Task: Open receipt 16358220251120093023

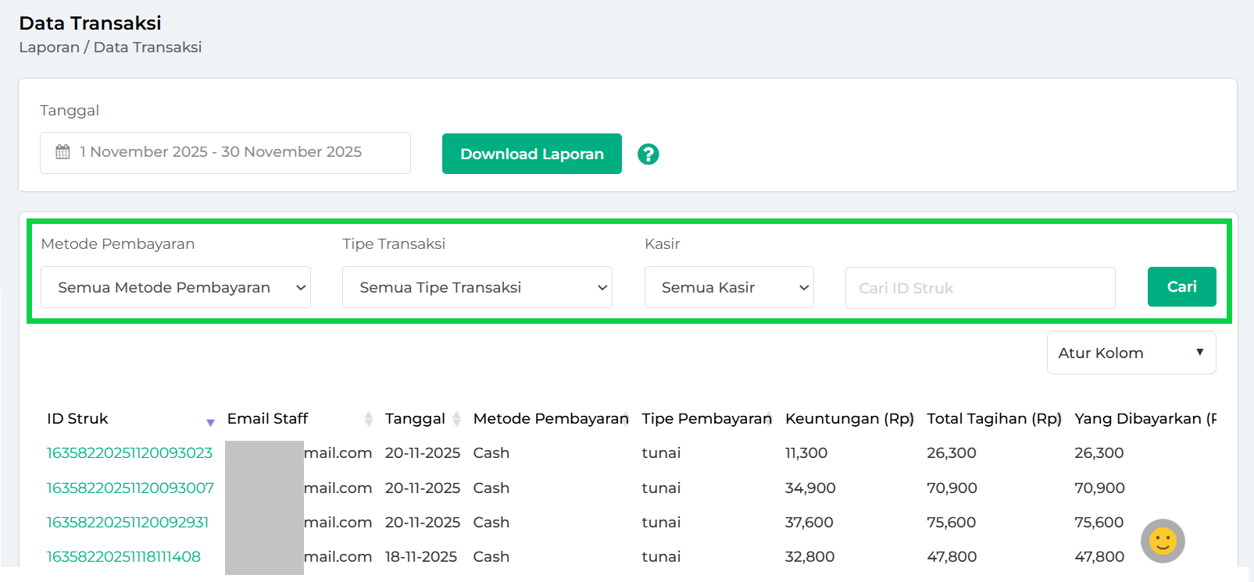Action: tap(130, 453)
